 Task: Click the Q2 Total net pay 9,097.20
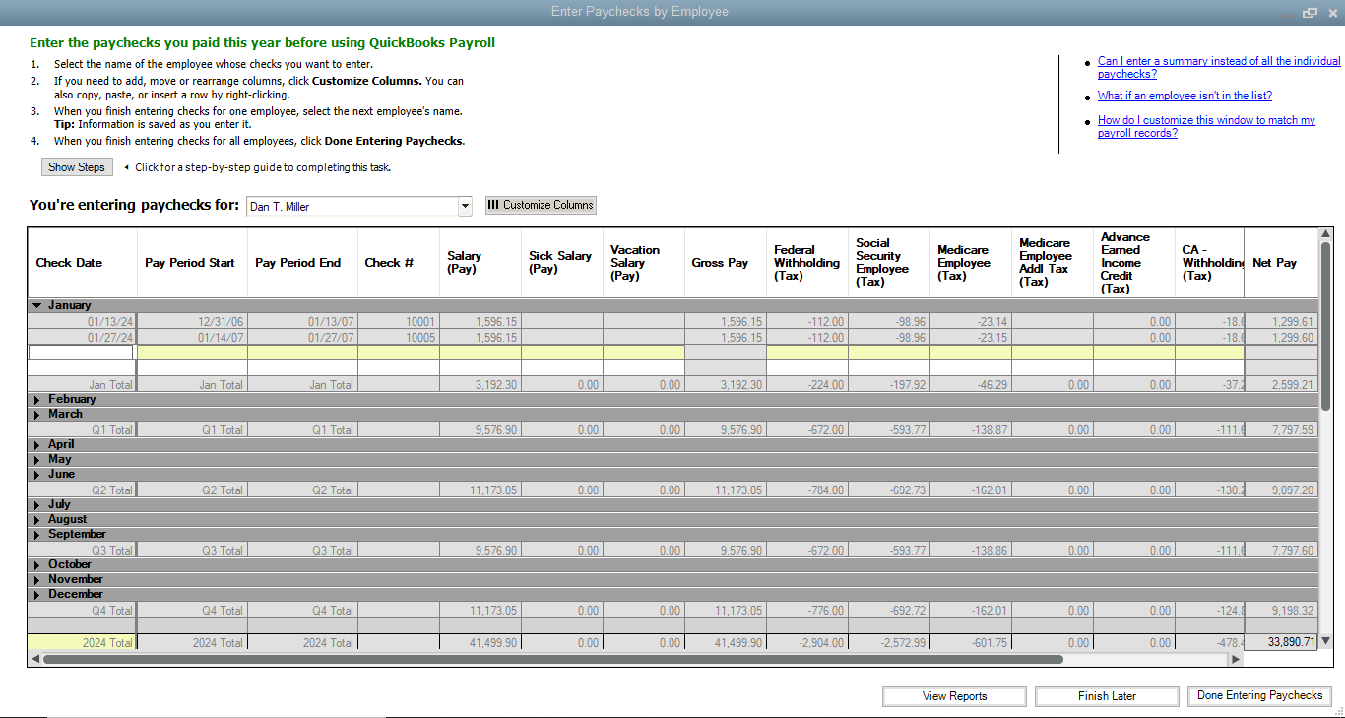coord(1280,490)
